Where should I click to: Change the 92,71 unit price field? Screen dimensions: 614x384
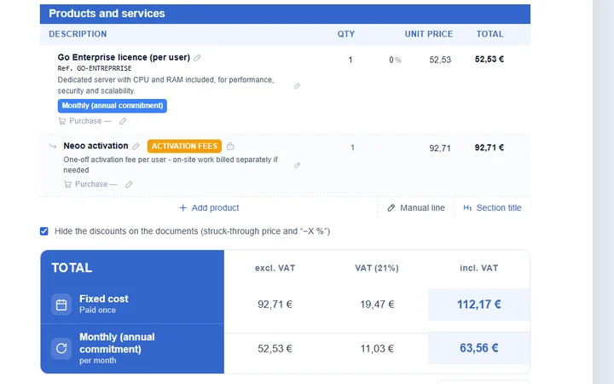click(440, 148)
